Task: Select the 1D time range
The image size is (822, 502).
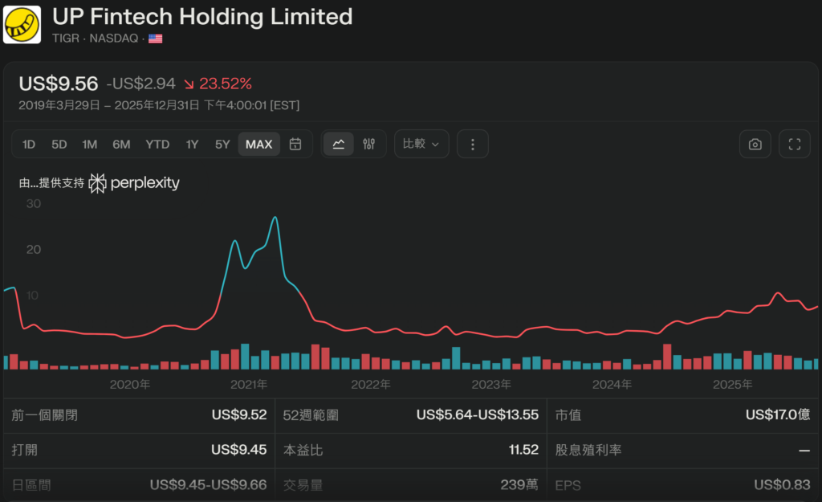Action: pos(29,145)
